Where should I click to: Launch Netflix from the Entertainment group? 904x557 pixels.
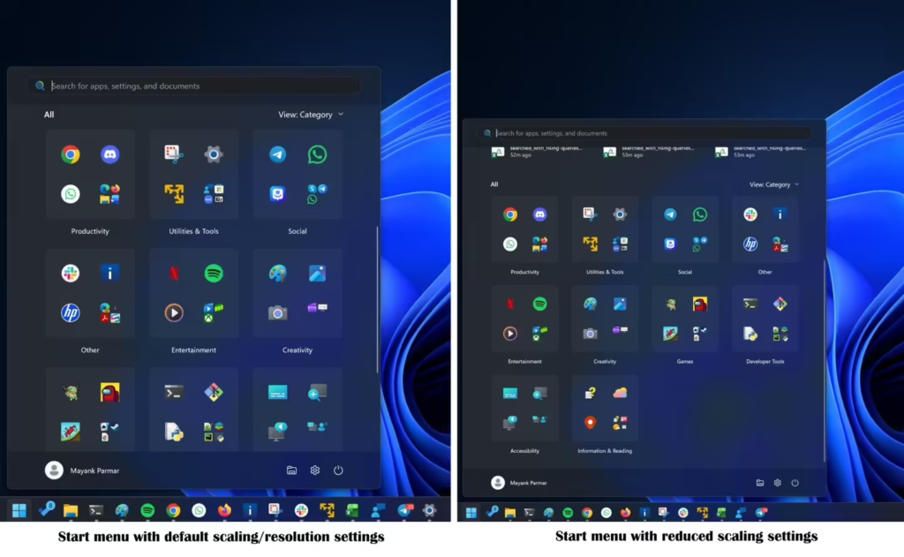[173, 273]
